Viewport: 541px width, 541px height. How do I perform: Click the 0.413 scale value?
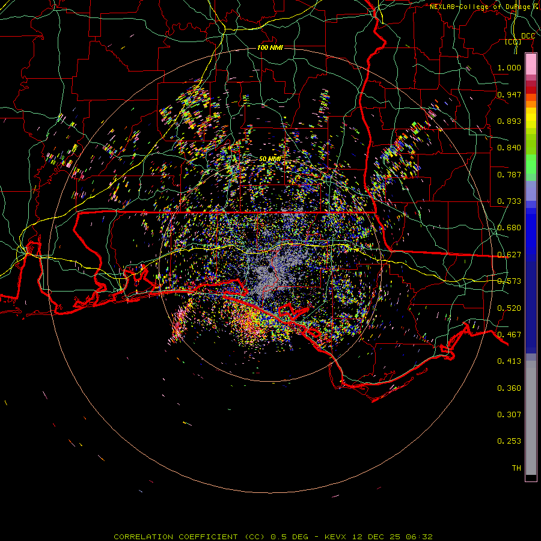click(509, 361)
